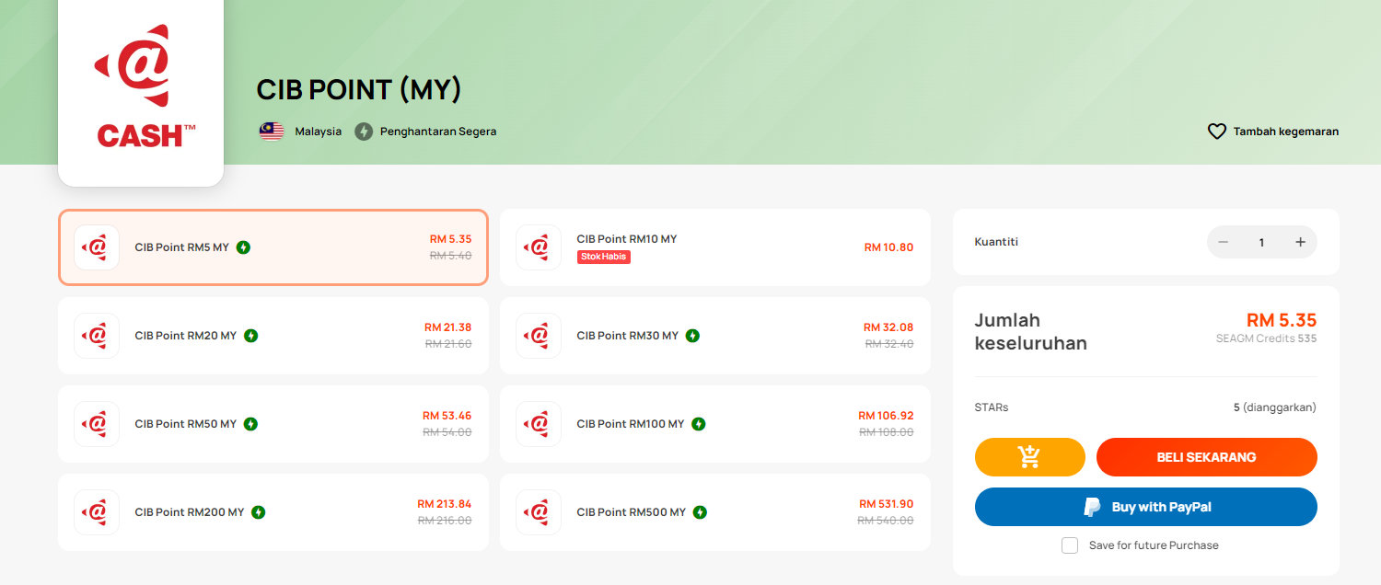Click the heart favorite icon
This screenshot has width=1381, height=585.
point(1217,132)
